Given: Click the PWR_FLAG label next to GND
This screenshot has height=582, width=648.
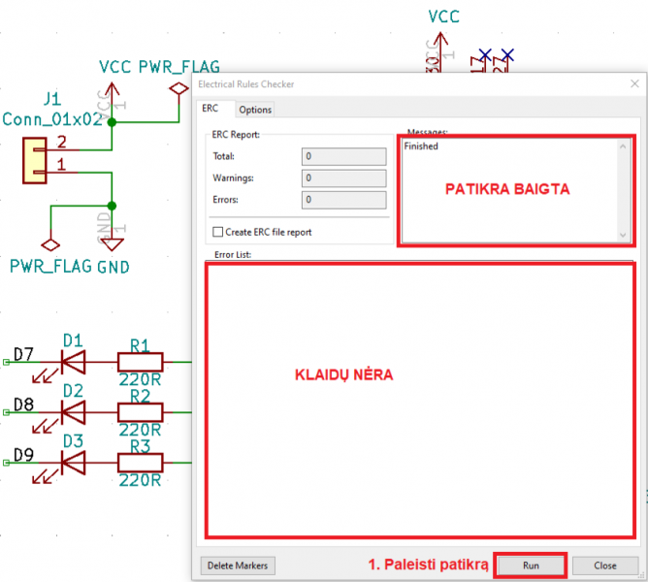Looking at the screenshot, I should click(50, 267).
